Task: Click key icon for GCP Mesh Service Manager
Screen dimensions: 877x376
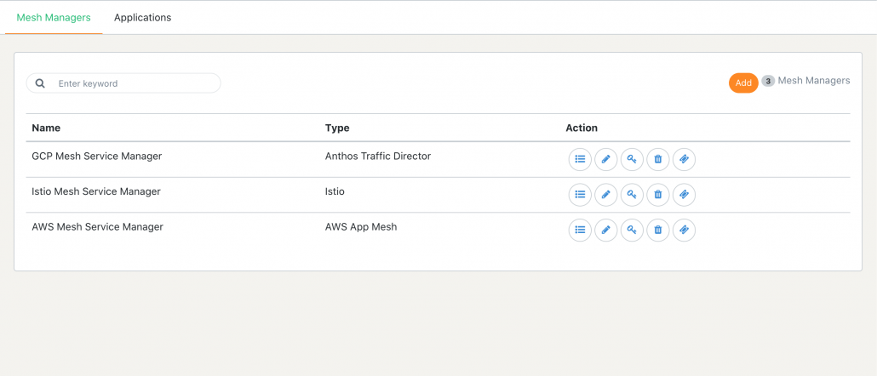Action: [632, 159]
